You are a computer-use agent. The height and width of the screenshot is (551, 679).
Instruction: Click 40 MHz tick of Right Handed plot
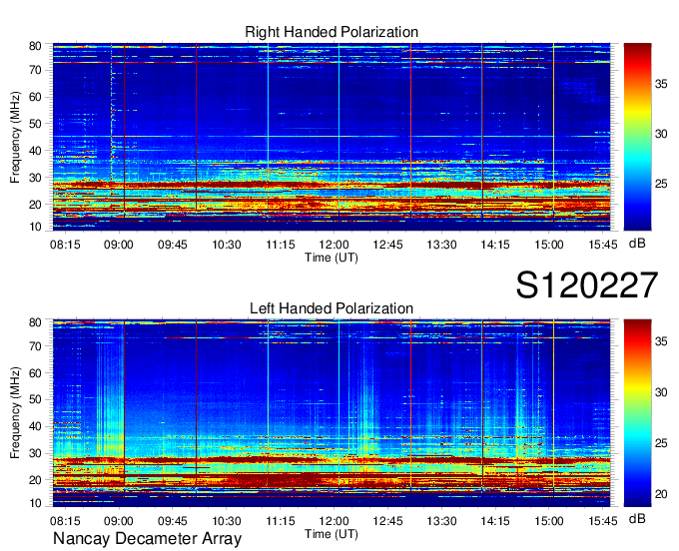[35, 151]
